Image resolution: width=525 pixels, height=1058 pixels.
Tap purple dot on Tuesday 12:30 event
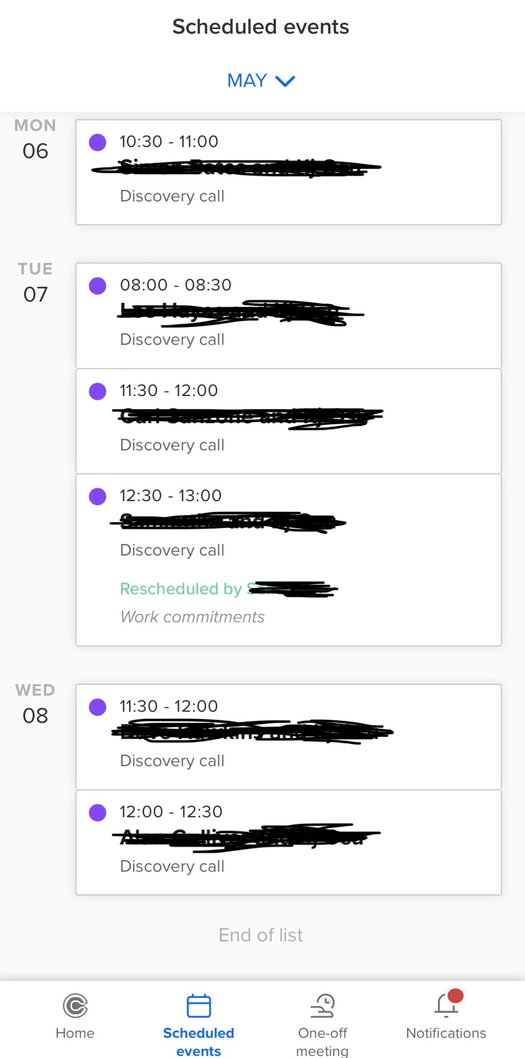98,496
